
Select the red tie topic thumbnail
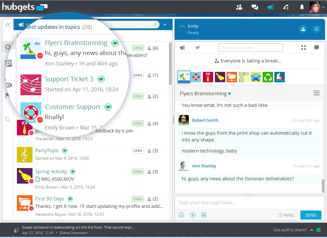(208, 77)
